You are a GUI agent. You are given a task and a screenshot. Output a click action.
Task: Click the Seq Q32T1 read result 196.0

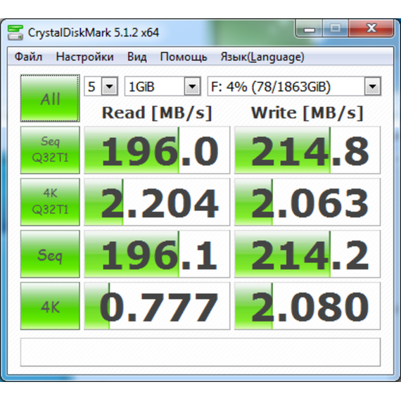[x=157, y=150]
